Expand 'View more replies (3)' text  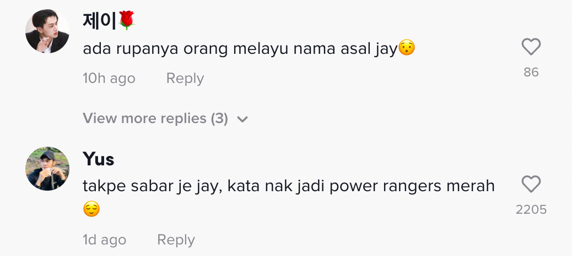(x=155, y=118)
